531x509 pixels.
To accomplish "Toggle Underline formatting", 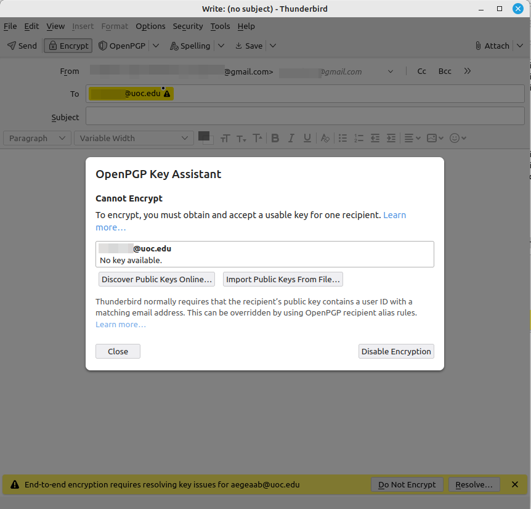I will click(x=307, y=138).
